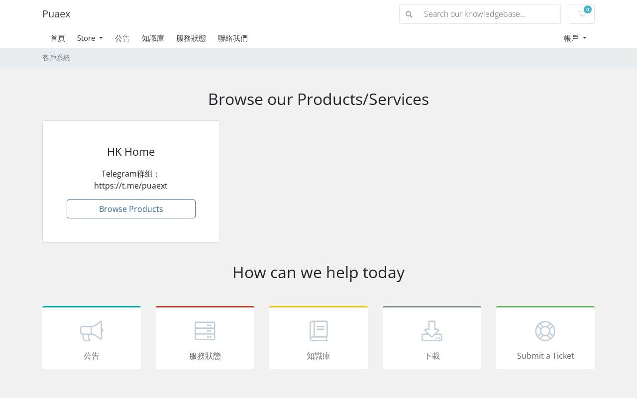Open the 服務狀態 navigation menu item
Screen dimensions: 637x398
[x=191, y=38]
